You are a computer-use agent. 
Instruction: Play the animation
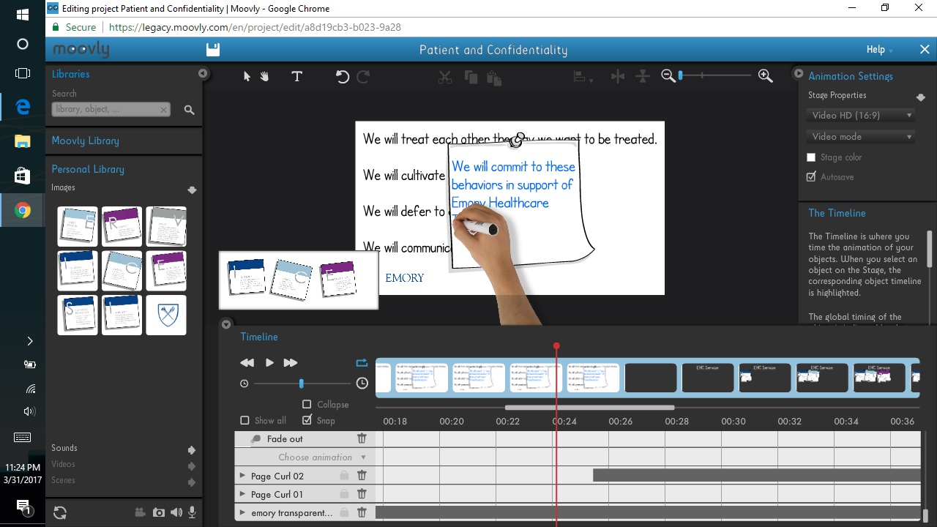(269, 362)
